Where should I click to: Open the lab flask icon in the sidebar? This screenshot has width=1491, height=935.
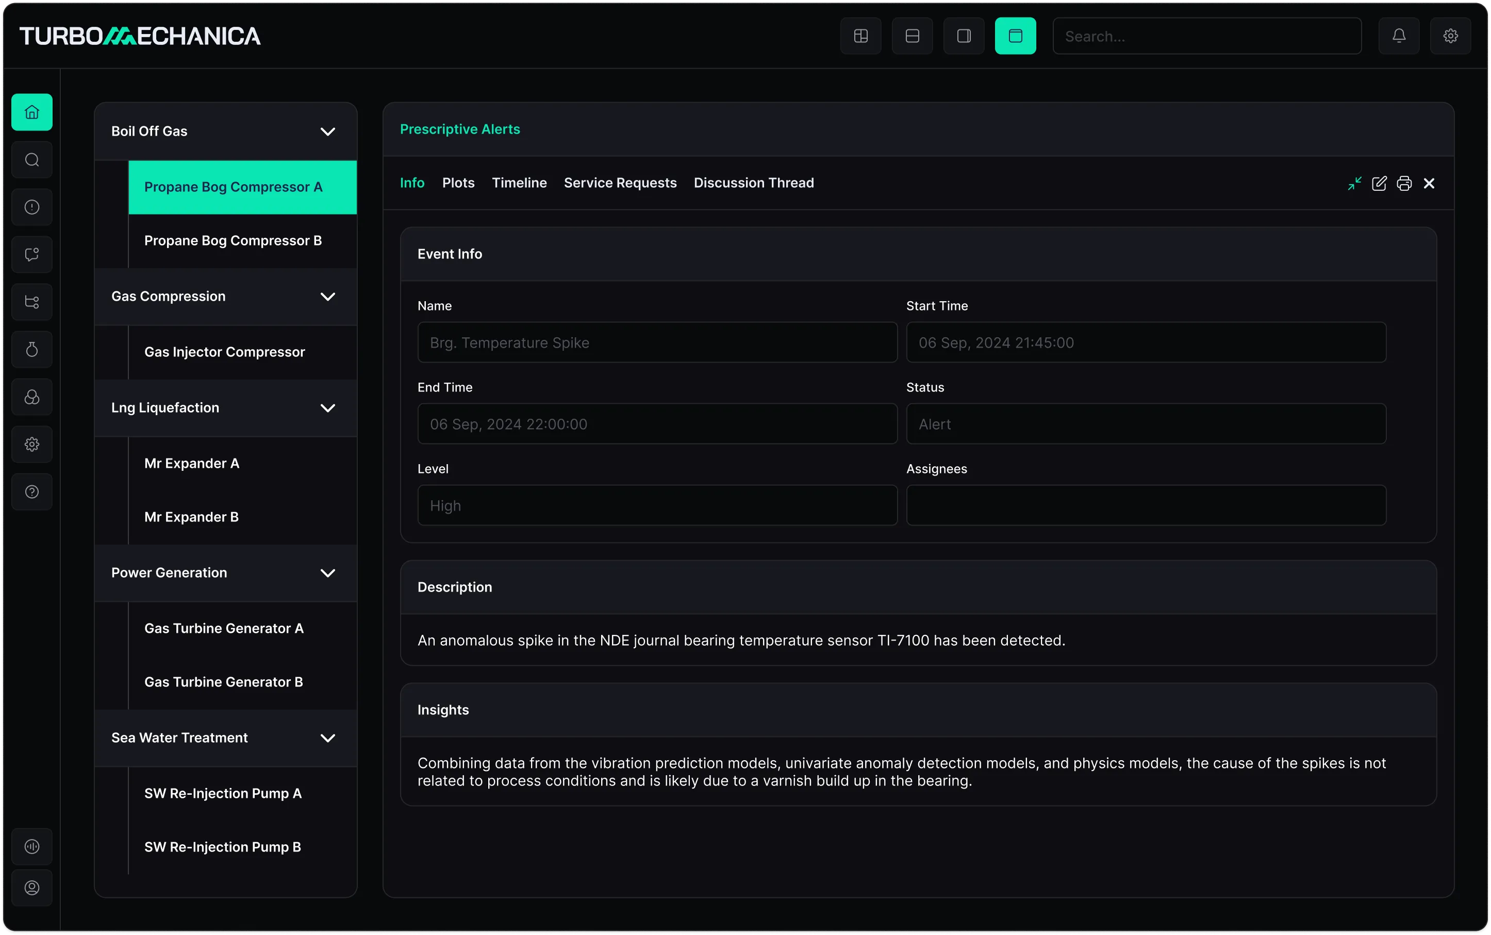point(31,349)
